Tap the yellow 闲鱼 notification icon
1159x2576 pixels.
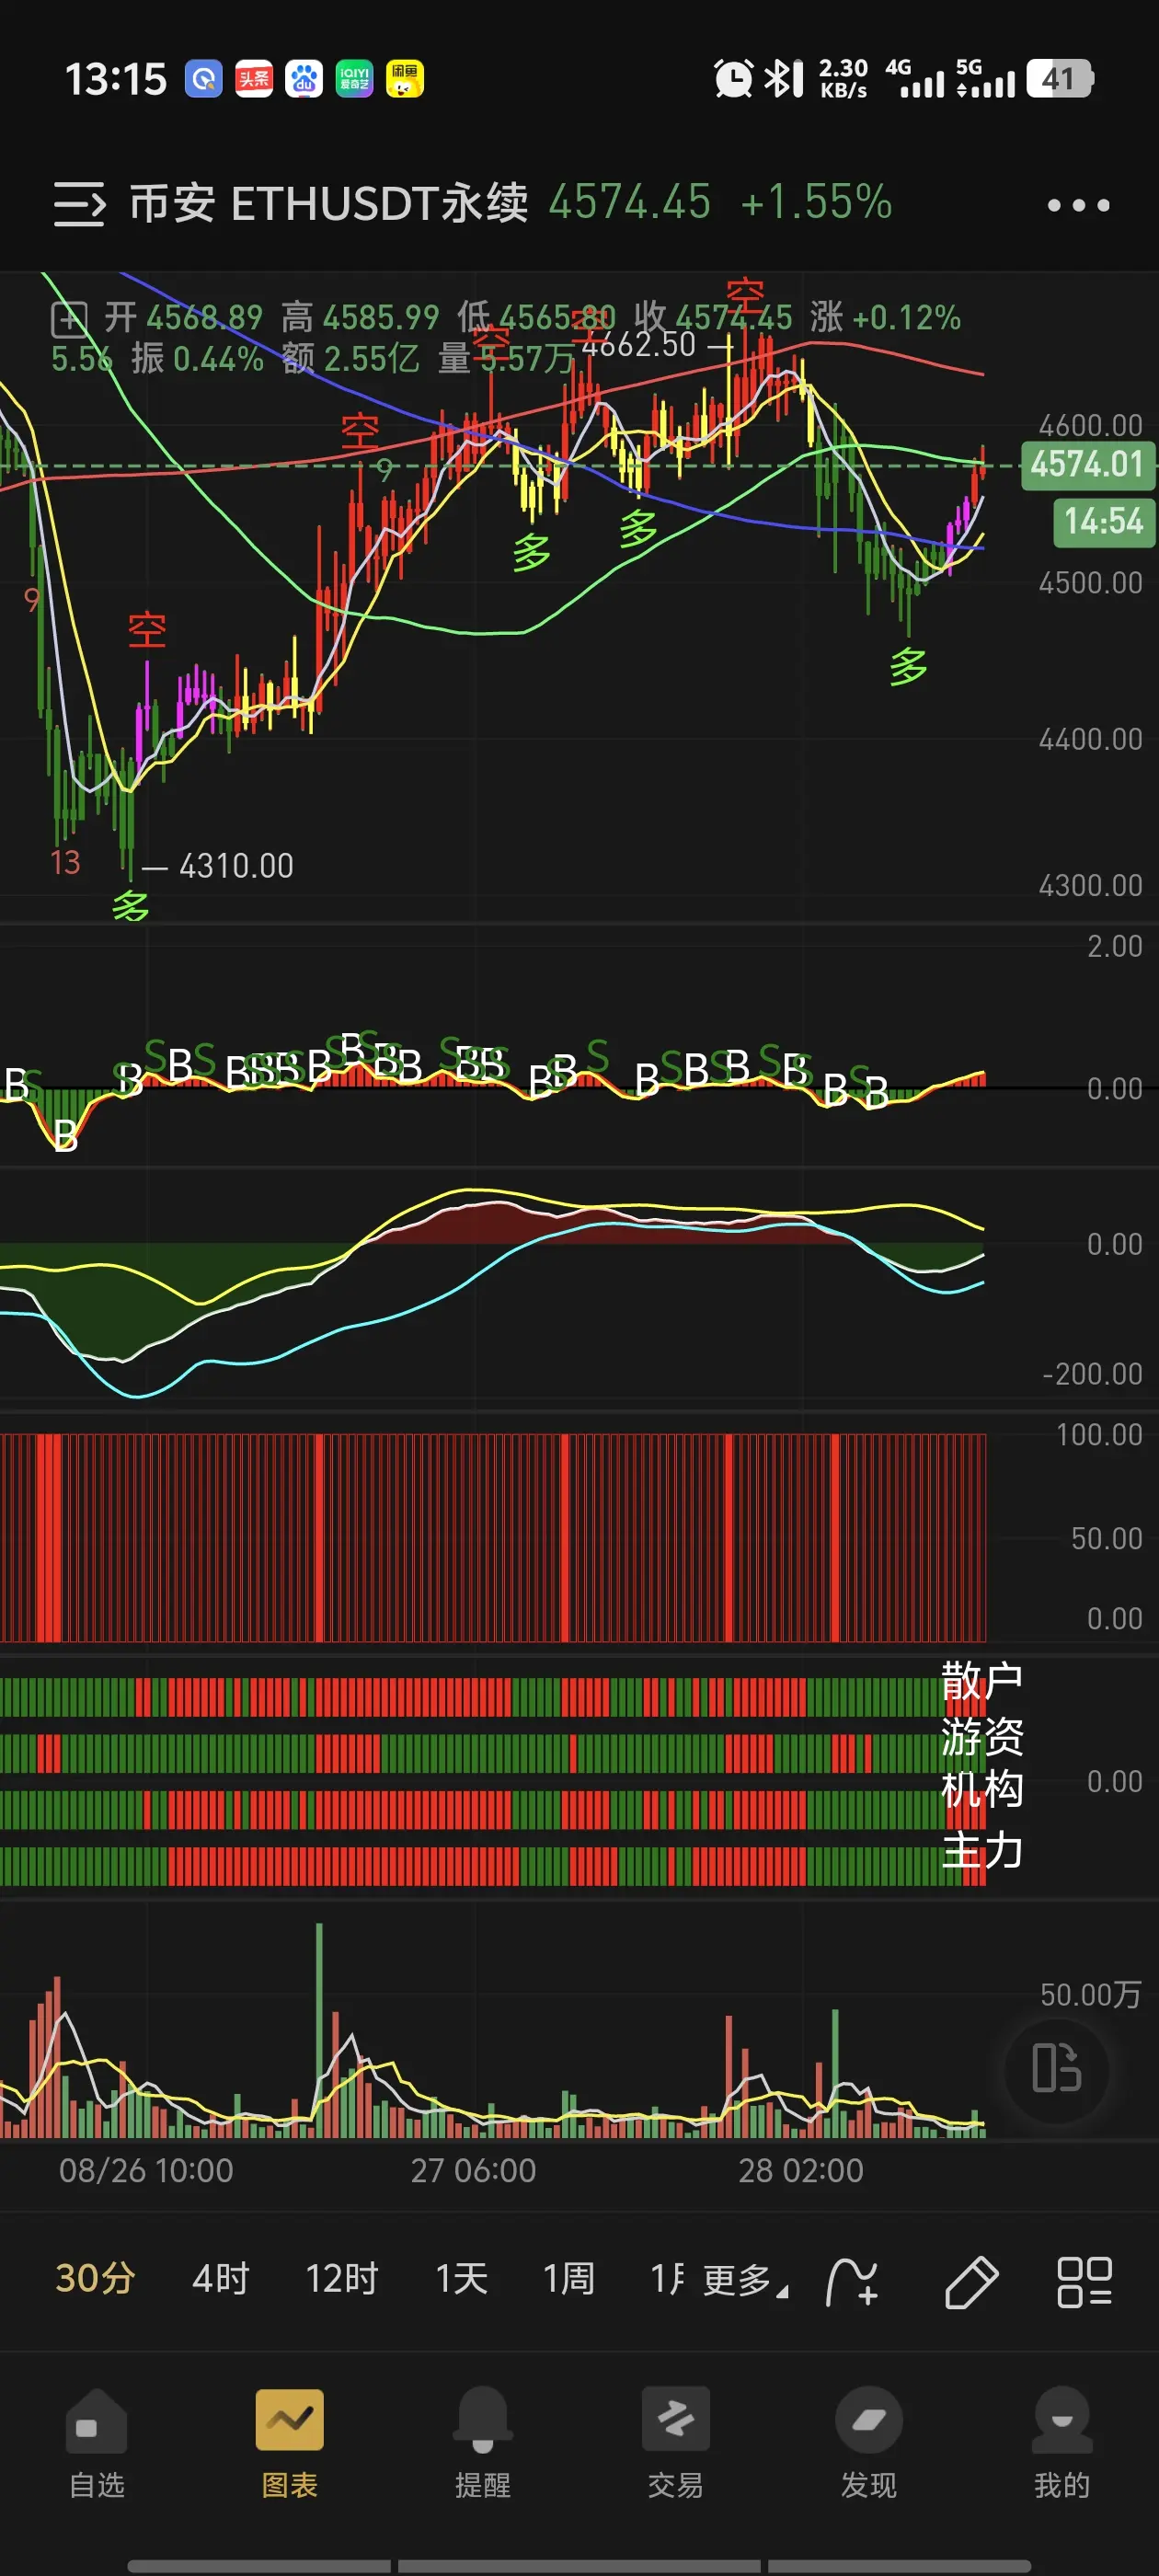(404, 79)
